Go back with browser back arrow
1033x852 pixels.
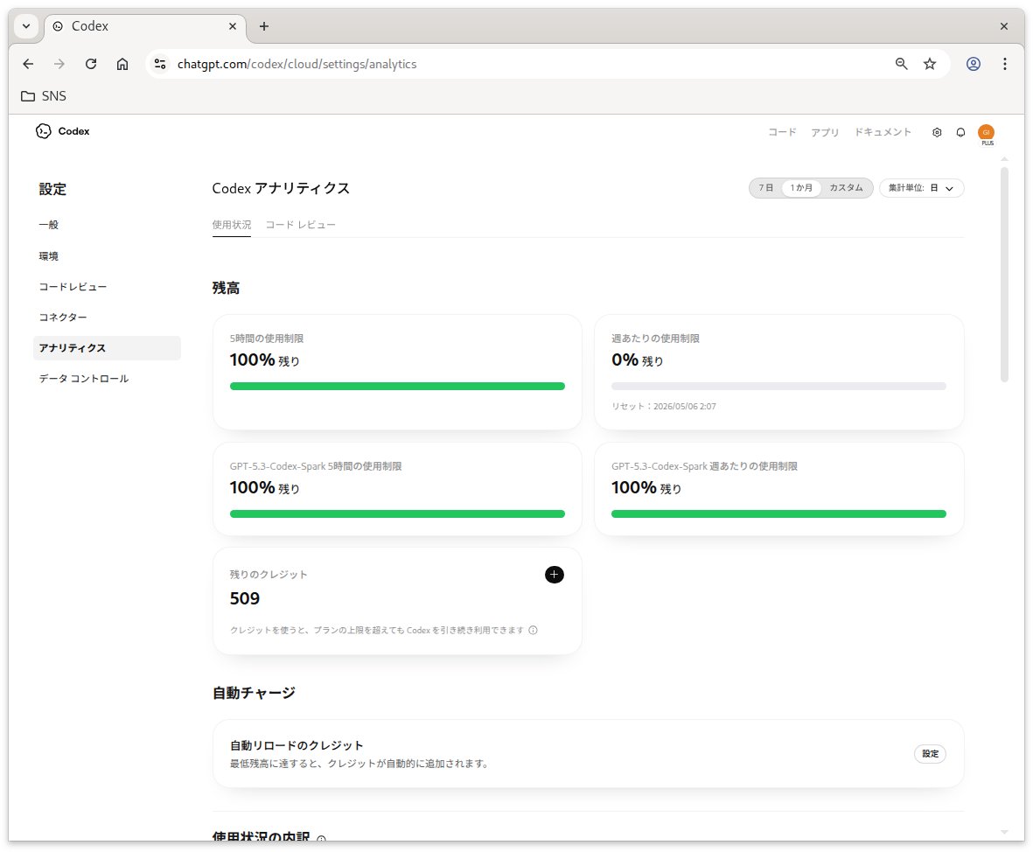click(x=28, y=64)
